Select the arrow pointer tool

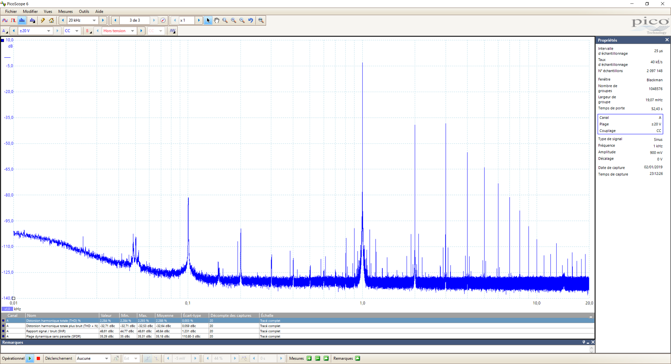[208, 20]
